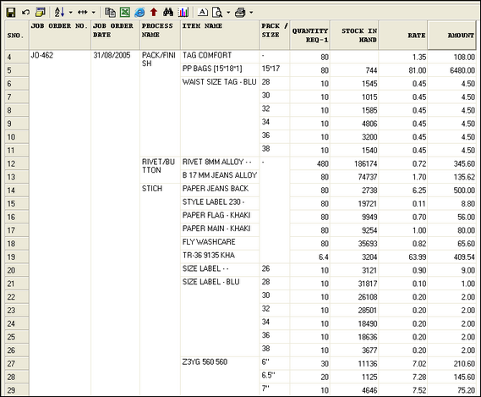This screenshot has height=397, width=481.
Task: Select row header number 12
Action: (x=17, y=163)
